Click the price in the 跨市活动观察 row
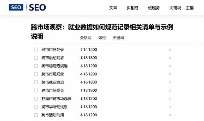Screen dimensions: 204x121 (x=89, y=58)
